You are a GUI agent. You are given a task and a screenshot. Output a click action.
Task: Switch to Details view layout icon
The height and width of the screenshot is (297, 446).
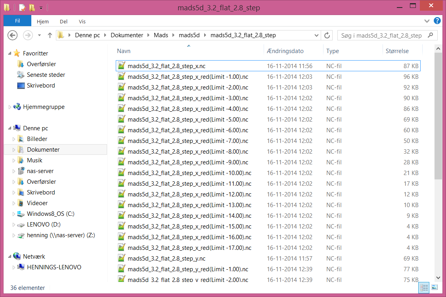424,287
